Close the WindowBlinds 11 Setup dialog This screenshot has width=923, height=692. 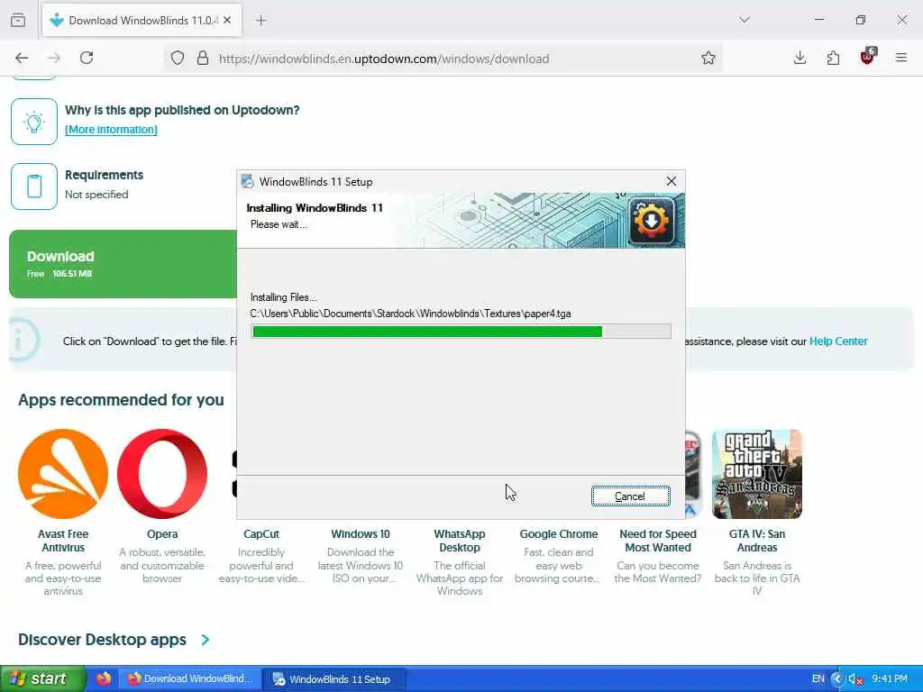coord(671,181)
